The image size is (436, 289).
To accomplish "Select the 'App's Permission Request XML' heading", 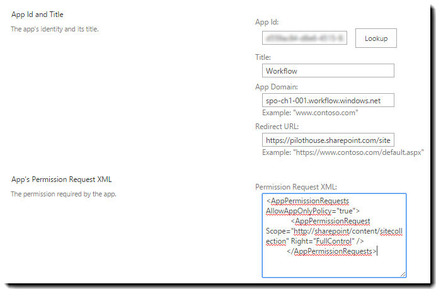I will pos(62,179).
